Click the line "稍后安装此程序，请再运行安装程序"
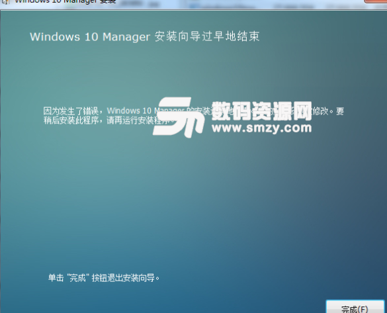 tap(109, 120)
